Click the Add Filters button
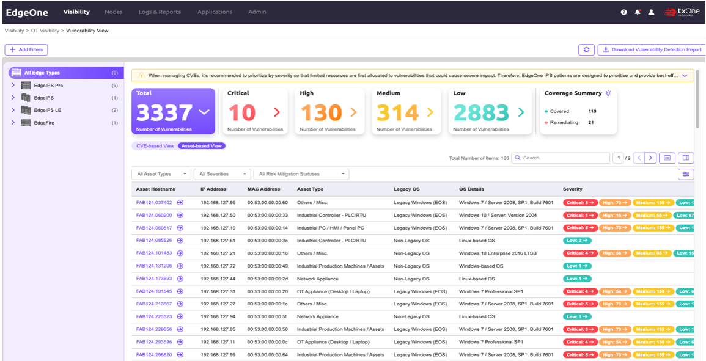Screen dimensions: 706x361 pyautogui.click(x=26, y=50)
